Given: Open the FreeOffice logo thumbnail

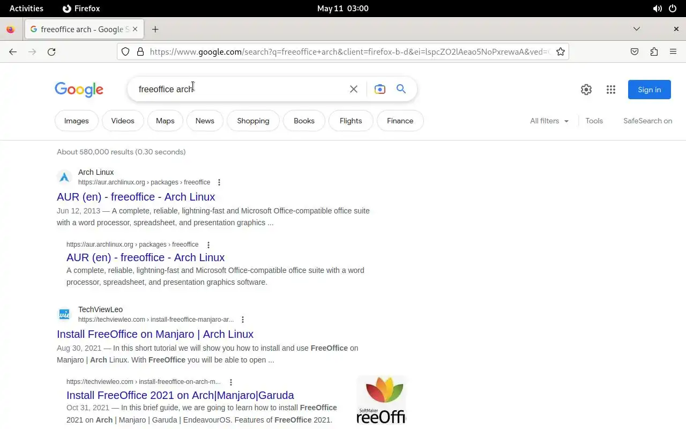Looking at the screenshot, I should 381,400.
